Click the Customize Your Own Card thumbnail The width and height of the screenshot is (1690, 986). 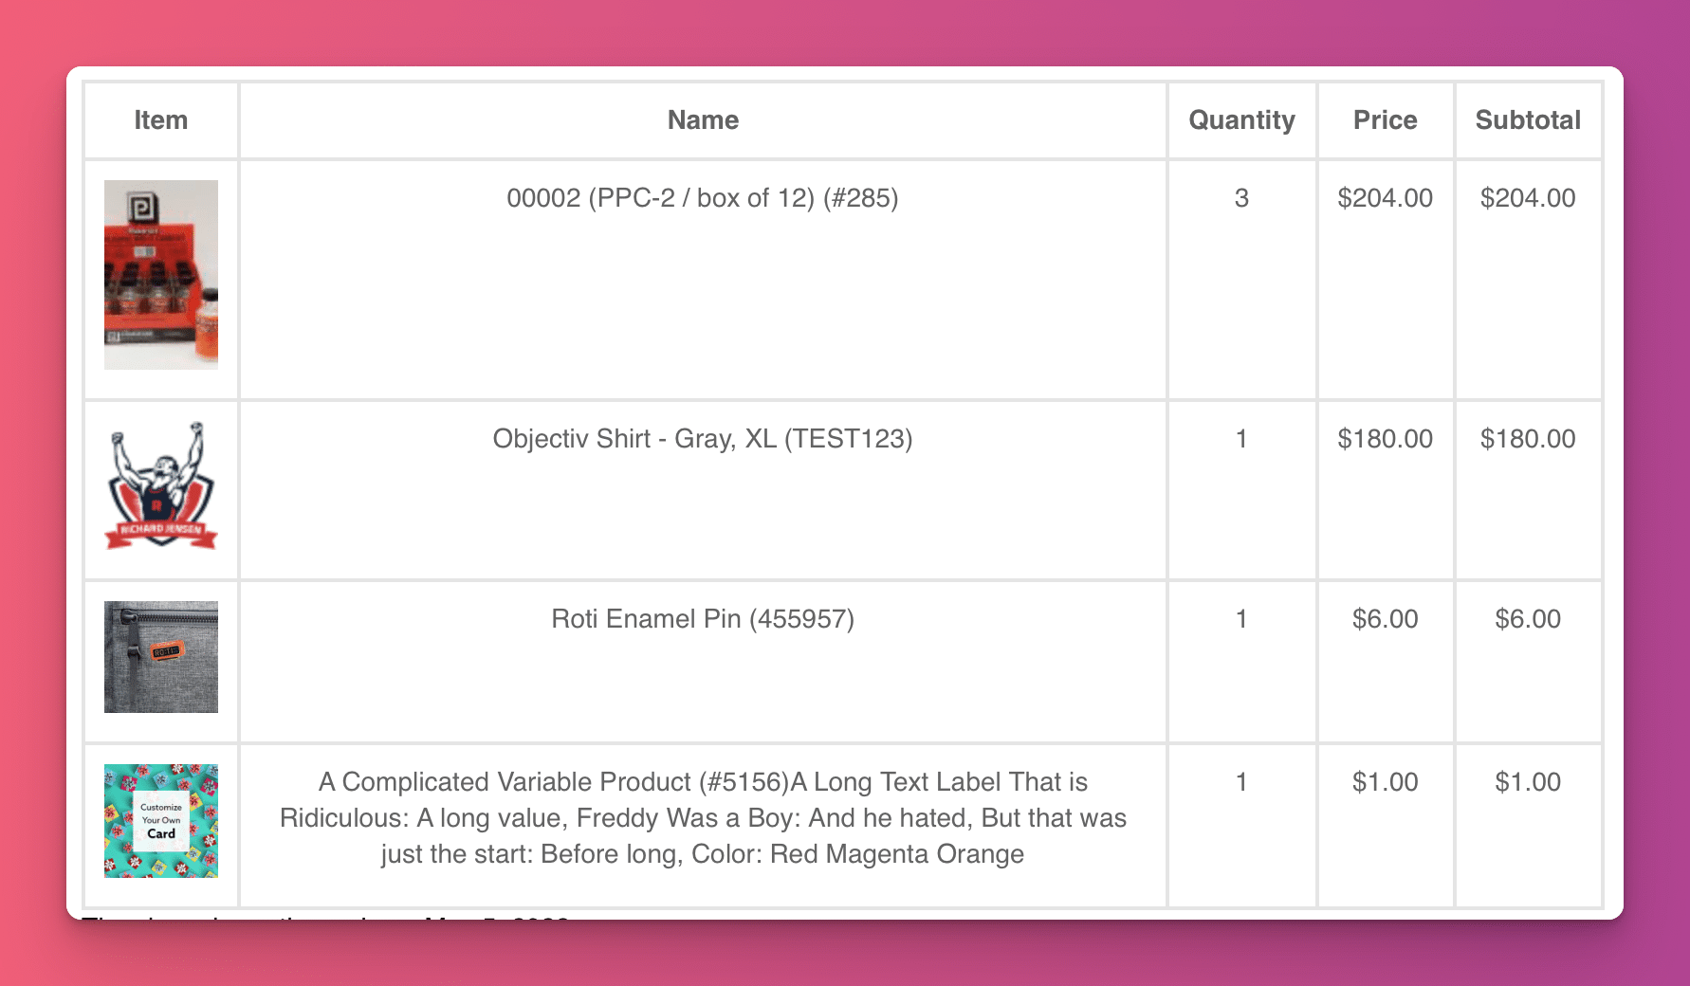(161, 821)
